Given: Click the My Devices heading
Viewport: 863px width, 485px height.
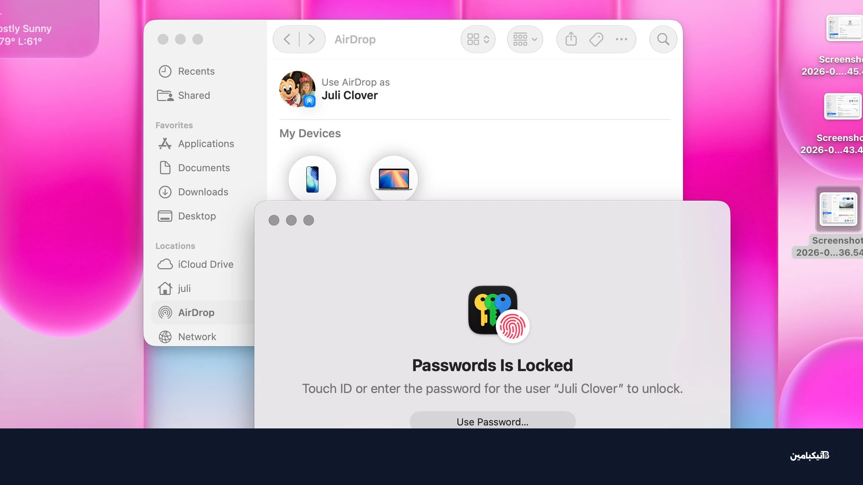Looking at the screenshot, I should tap(310, 133).
